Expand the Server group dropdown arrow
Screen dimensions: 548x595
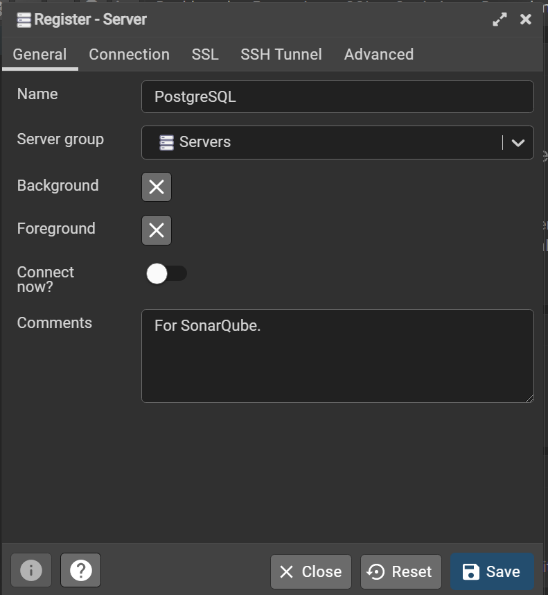click(518, 142)
